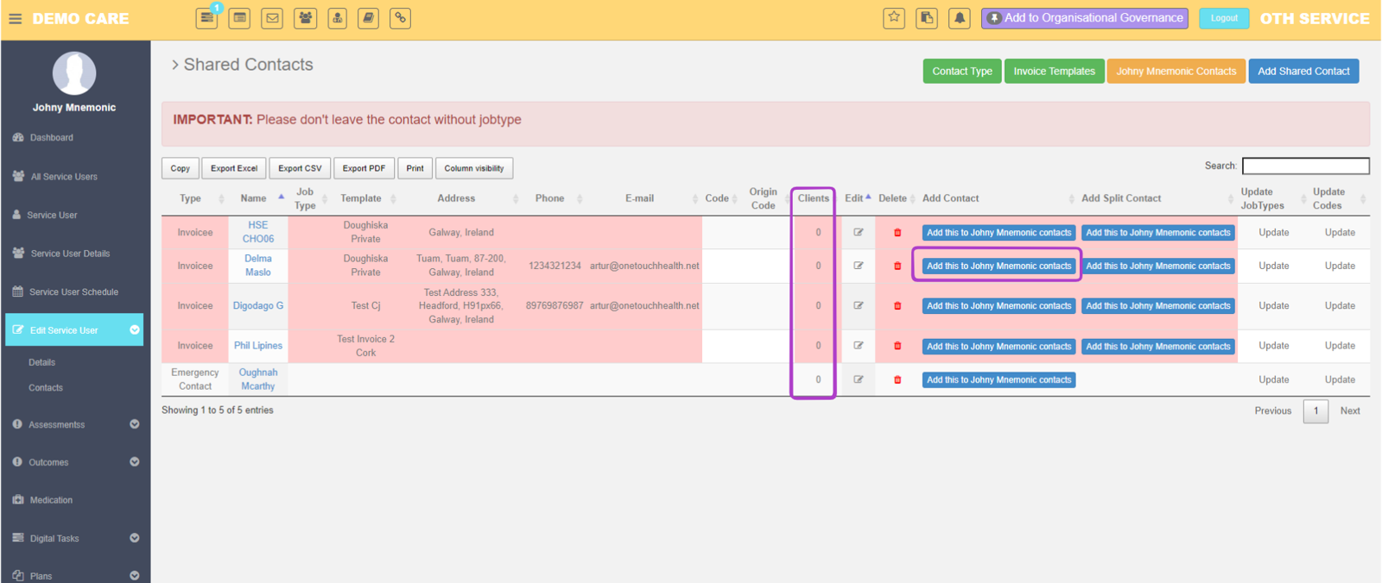This screenshot has width=1382, height=583.
Task: Click the single staff member icon in top bar
Action: 337,17
